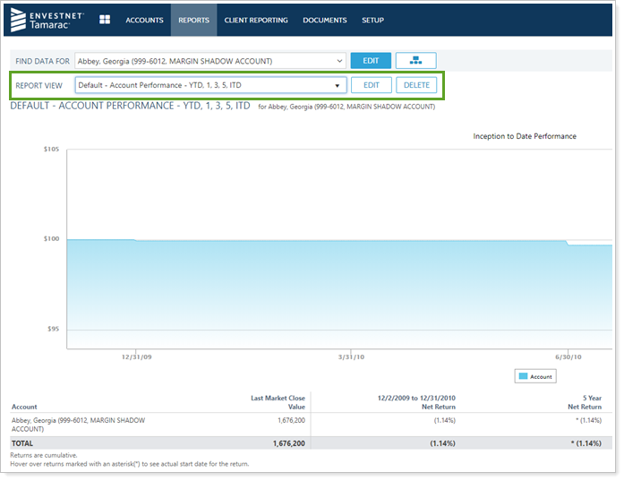Click the Account legend color swatch

[x=523, y=377]
